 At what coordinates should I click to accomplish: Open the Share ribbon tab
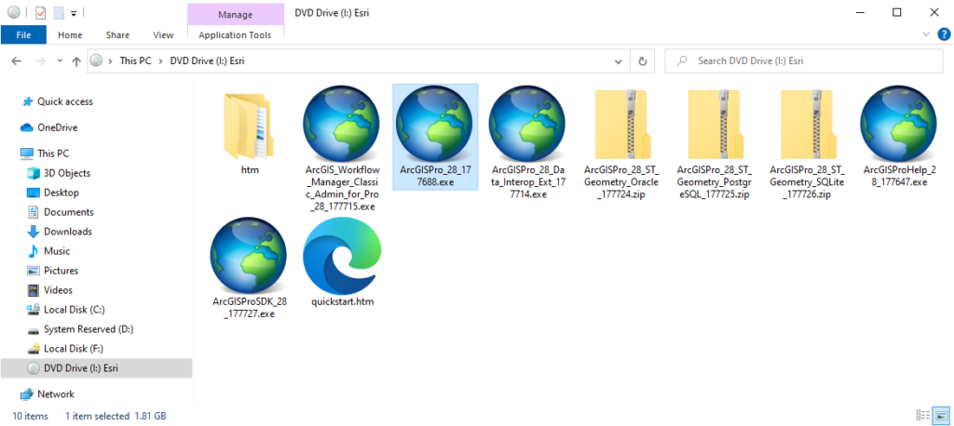(117, 35)
